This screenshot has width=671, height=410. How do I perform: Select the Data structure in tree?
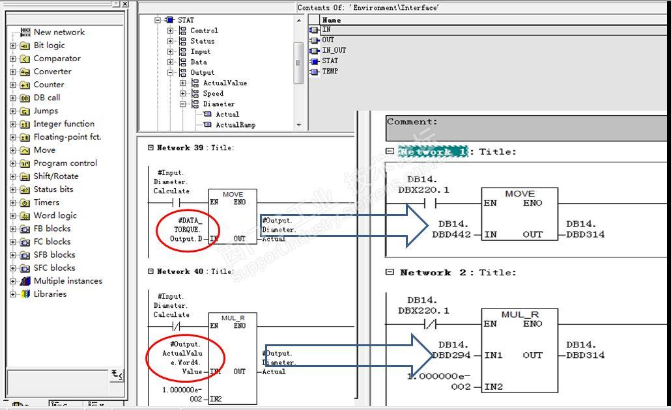click(x=199, y=62)
